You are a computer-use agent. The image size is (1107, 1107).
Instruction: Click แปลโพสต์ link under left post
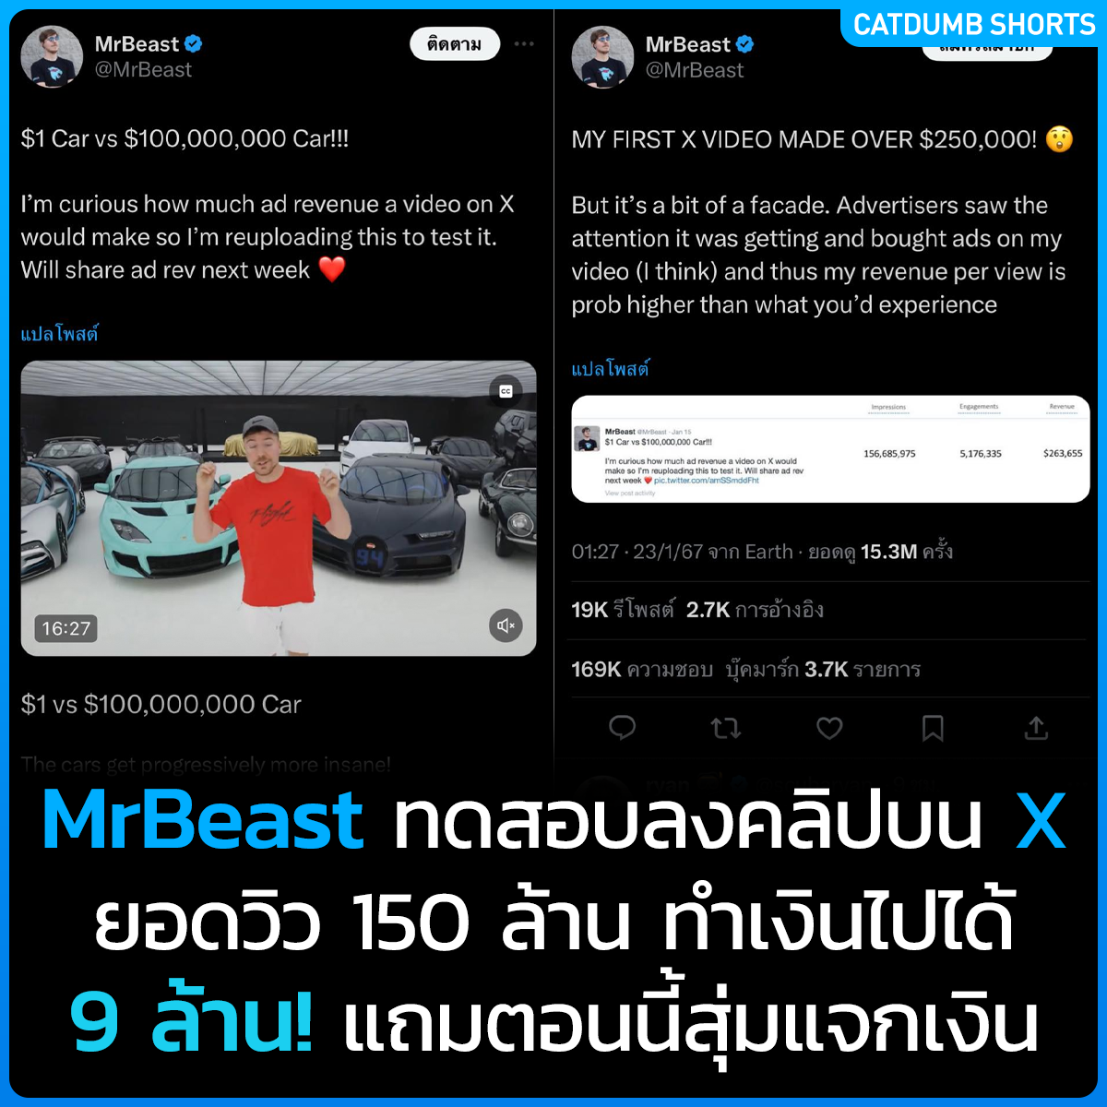pos(59,334)
